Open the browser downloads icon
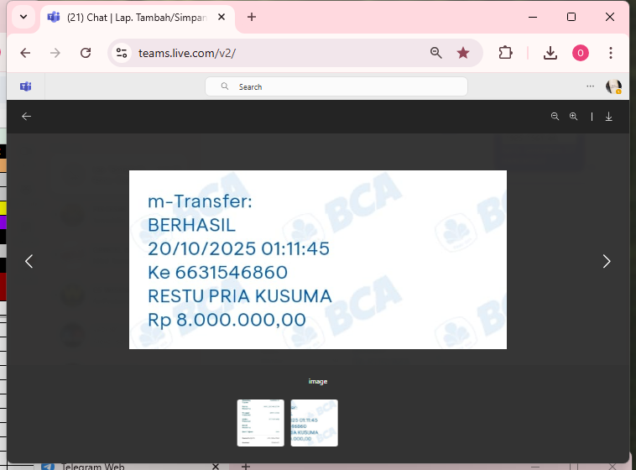This screenshot has width=636, height=470. point(550,53)
